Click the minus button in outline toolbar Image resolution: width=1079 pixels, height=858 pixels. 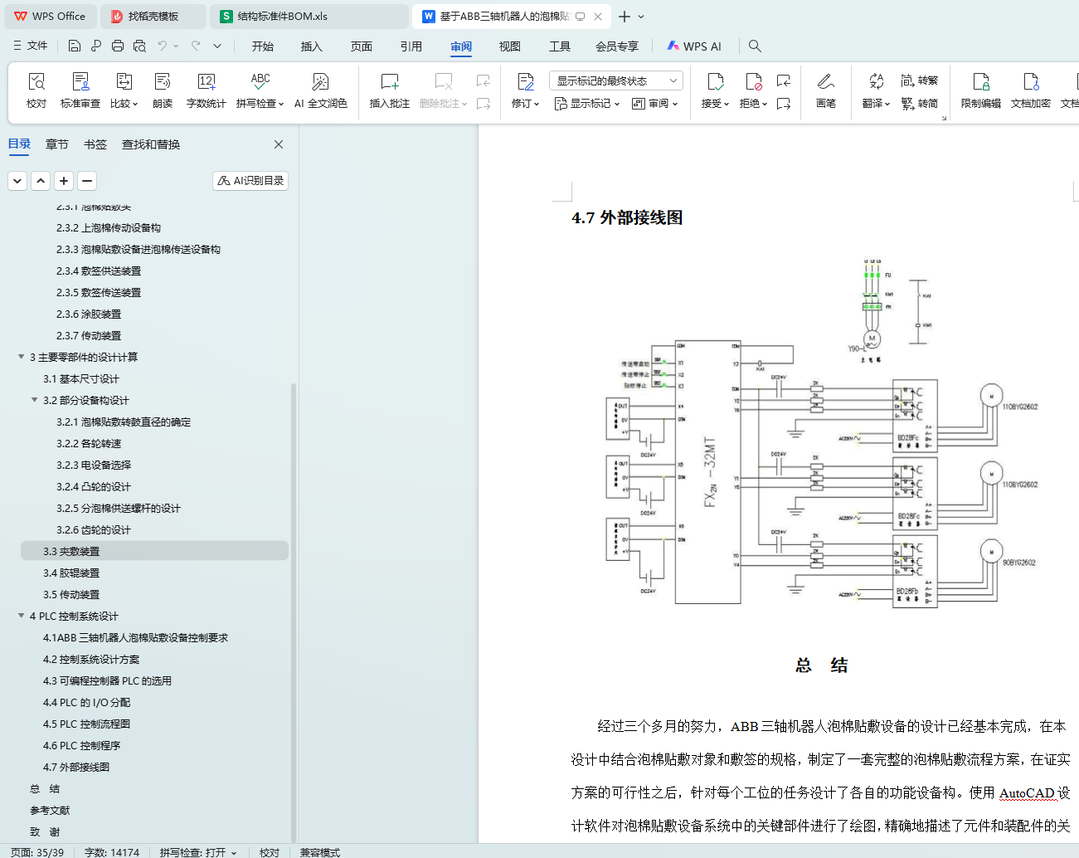tap(87, 181)
